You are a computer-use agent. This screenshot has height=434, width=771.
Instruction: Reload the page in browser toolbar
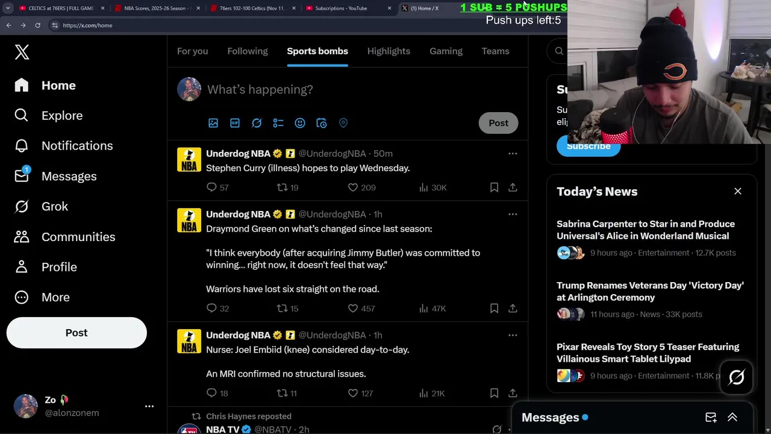(37, 25)
